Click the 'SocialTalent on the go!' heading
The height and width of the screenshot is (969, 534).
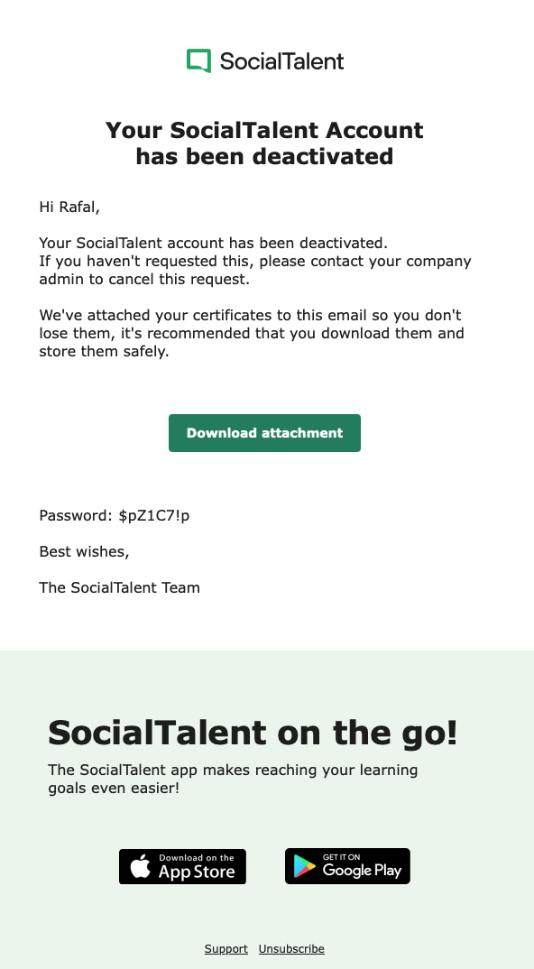pos(253,733)
